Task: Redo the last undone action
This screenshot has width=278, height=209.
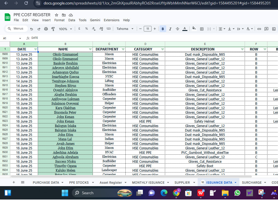Action: pos(39,29)
